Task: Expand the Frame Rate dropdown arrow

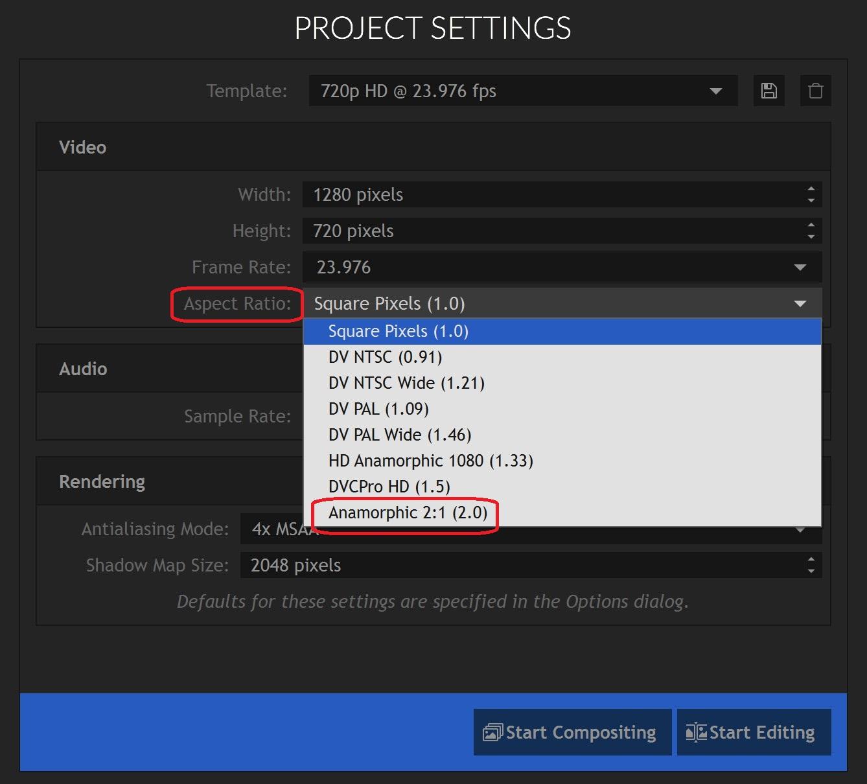Action: tap(800, 268)
